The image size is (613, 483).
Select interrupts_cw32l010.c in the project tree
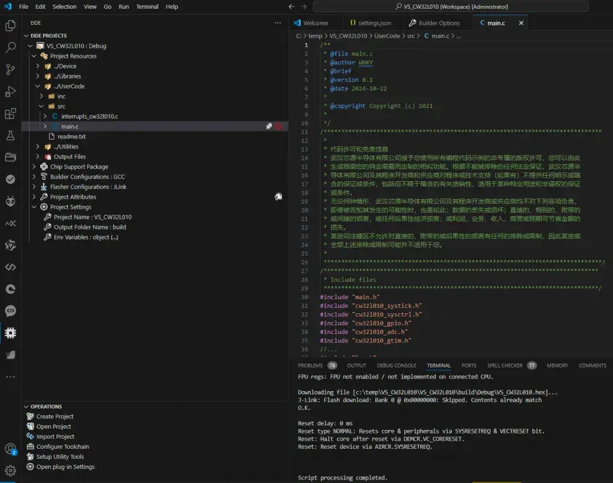click(89, 116)
